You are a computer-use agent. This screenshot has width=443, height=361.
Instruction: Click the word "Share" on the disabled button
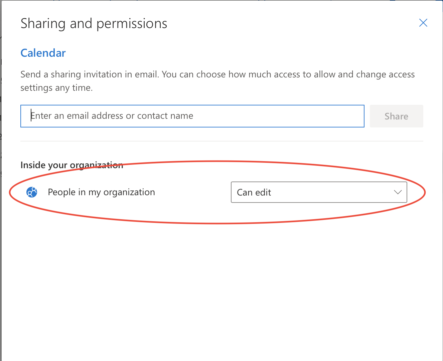tap(396, 116)
